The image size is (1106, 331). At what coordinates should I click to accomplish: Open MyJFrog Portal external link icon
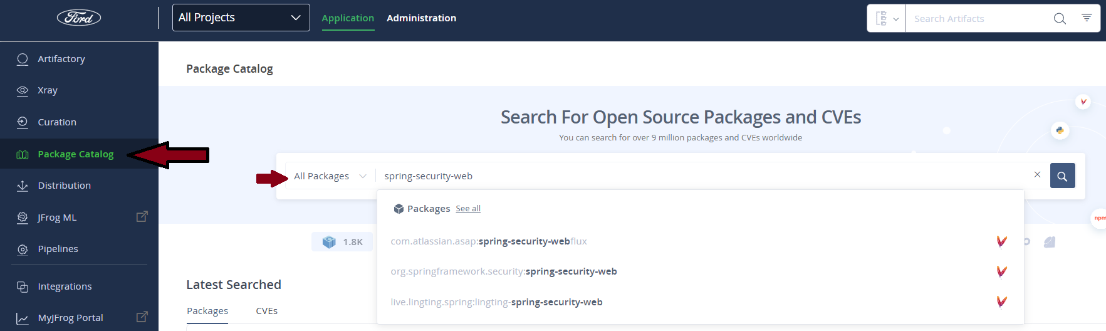point(142,317)
